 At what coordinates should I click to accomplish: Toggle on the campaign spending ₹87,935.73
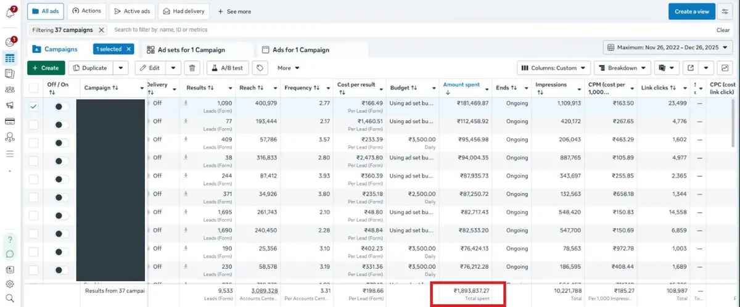click(x=60, y=179)
